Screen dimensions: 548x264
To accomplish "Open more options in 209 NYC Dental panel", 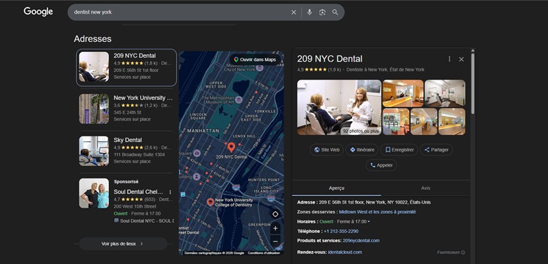I will click(x=449, y=59).
